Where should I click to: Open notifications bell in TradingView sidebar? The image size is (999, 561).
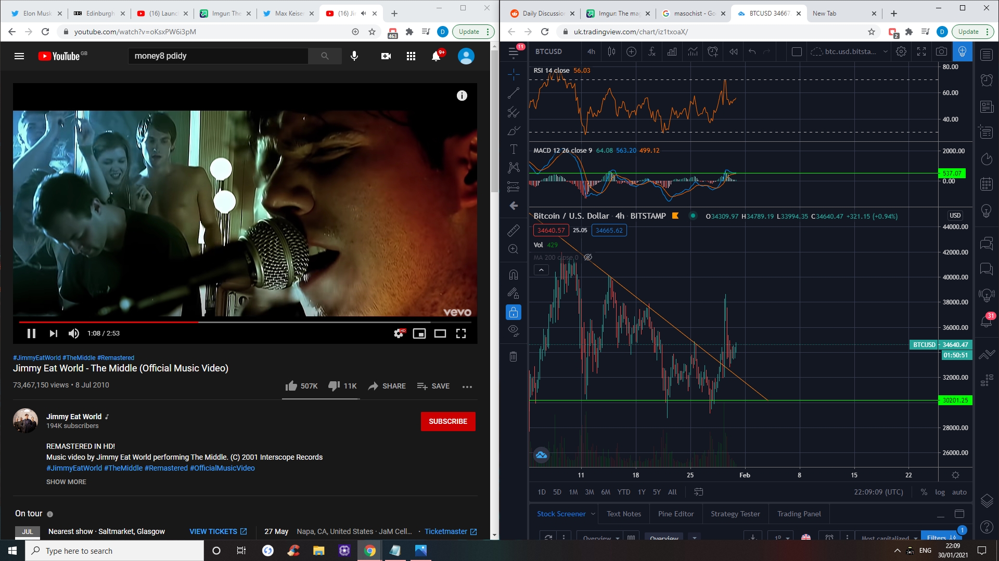click(987, 320)
